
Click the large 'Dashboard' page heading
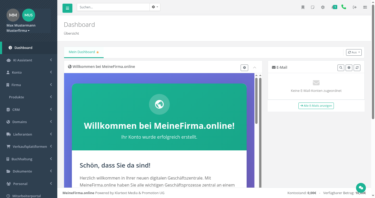[79, 25]
